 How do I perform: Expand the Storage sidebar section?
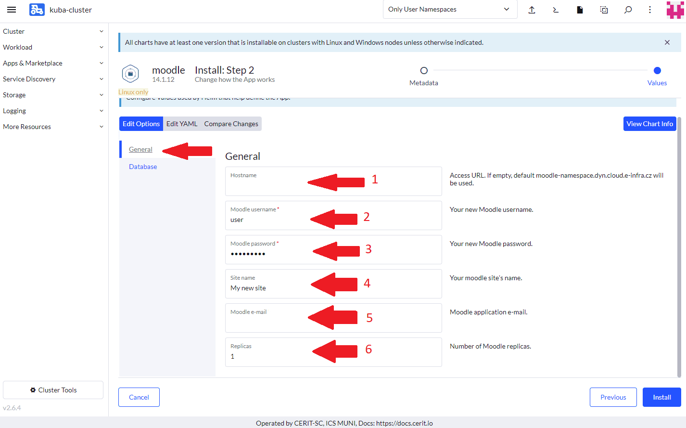(53, 95)
